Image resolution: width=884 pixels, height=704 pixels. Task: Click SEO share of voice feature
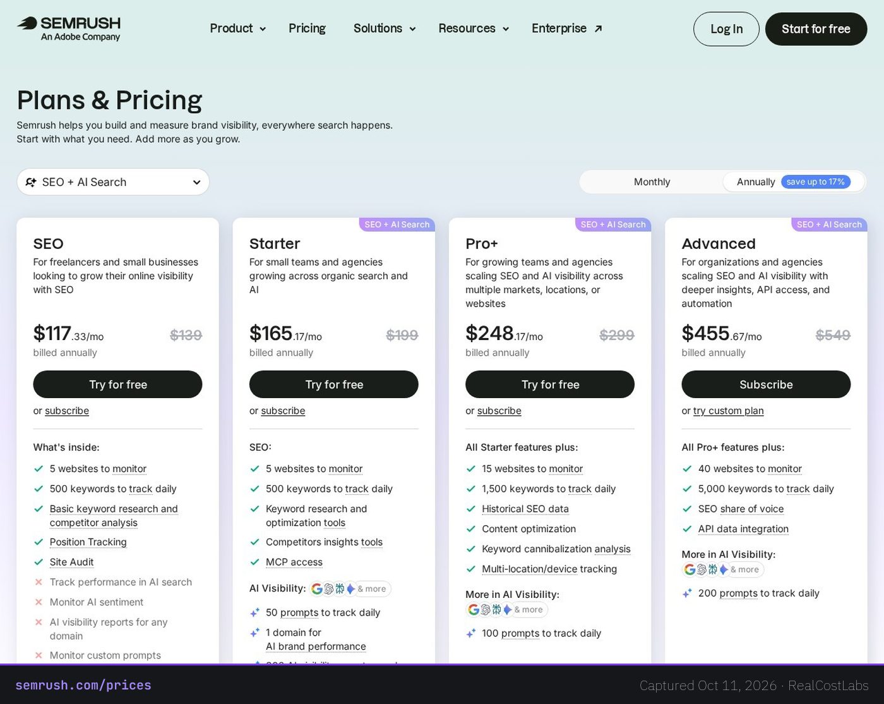(x=741, y=509)
